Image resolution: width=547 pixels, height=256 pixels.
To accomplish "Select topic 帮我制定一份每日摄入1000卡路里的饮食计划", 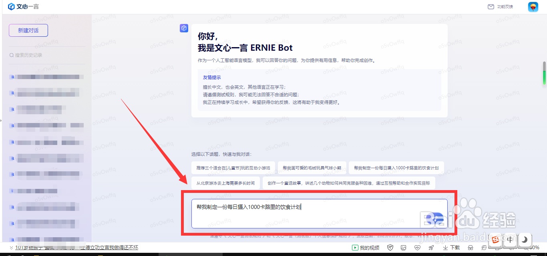I will (396, 168).
